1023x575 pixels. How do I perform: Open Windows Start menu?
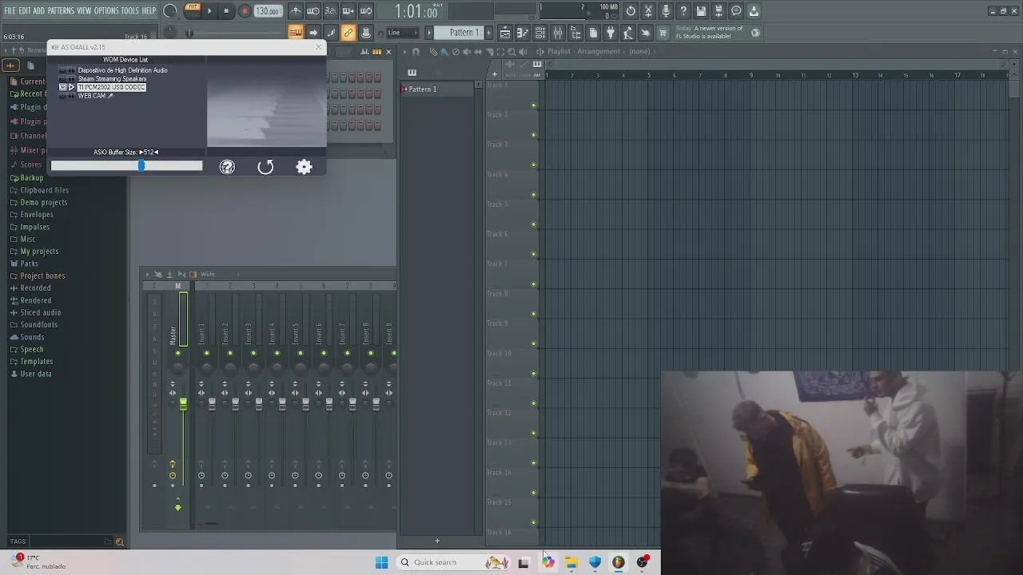click(x=381, y=562)
